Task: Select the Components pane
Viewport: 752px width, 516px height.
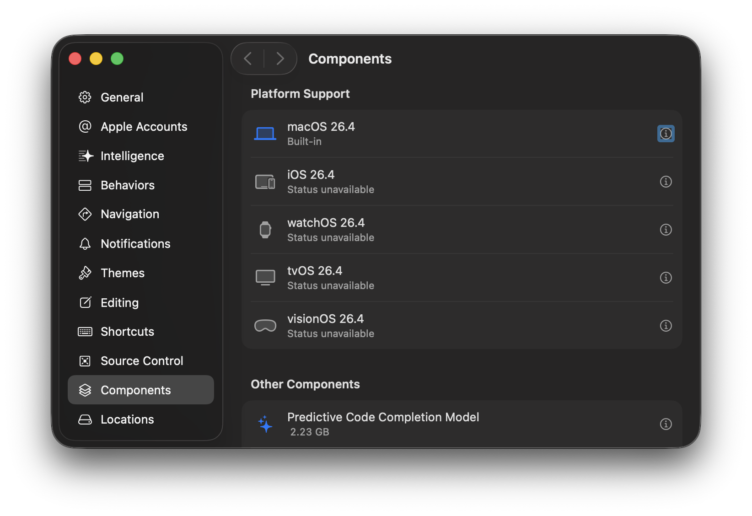Action: coord(141,390)
